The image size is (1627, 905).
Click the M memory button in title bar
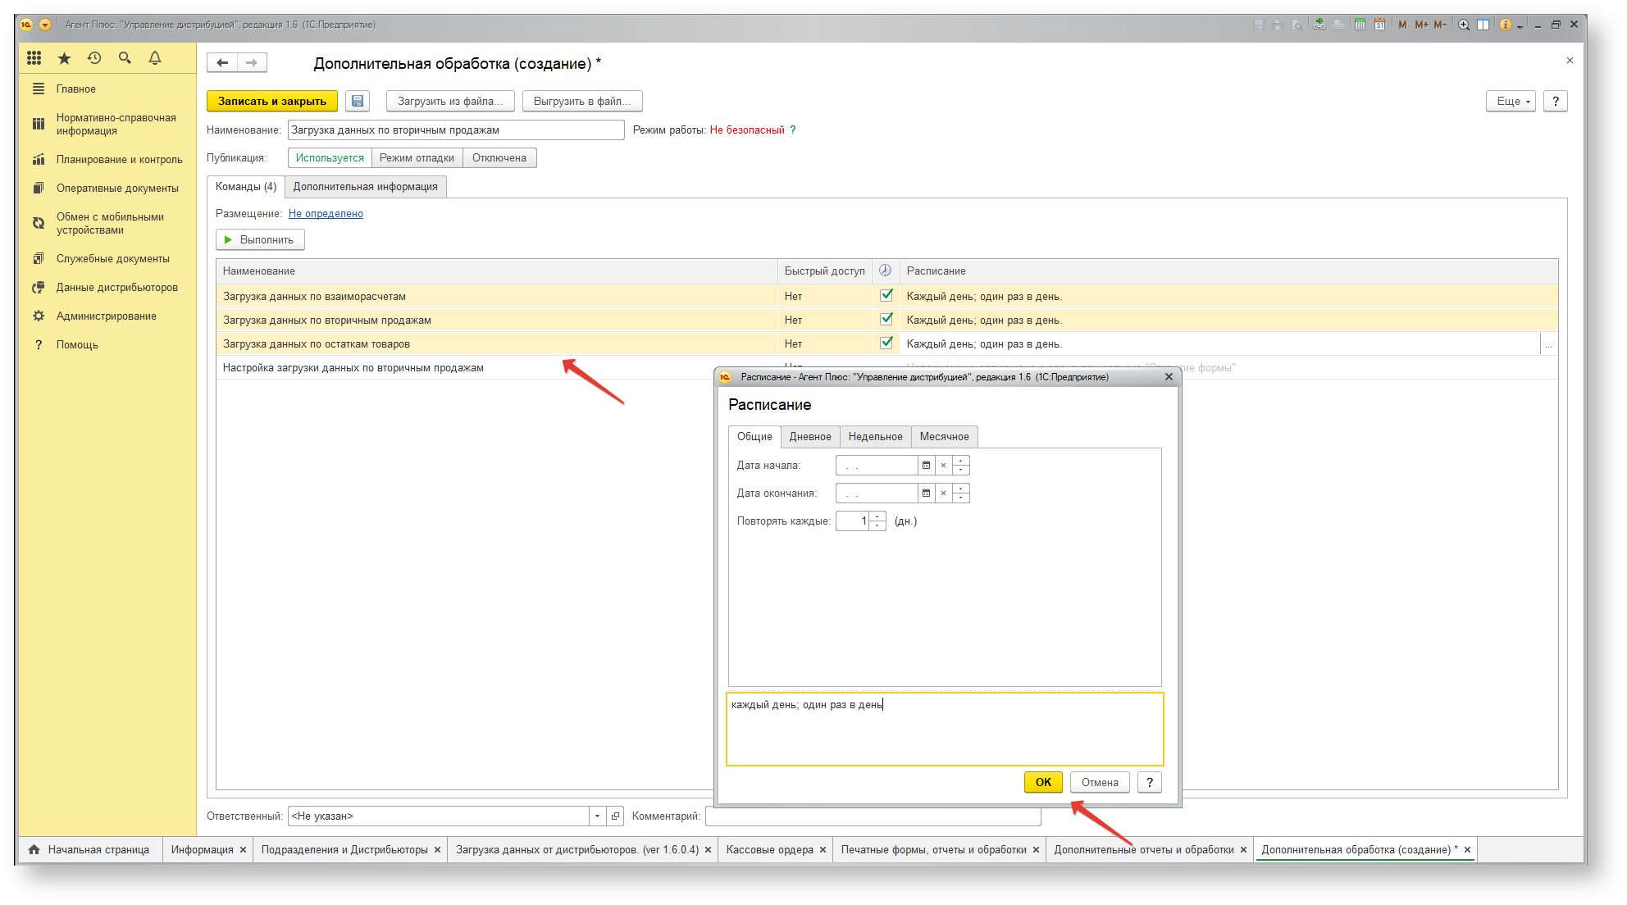click(x=1402, y=25)
